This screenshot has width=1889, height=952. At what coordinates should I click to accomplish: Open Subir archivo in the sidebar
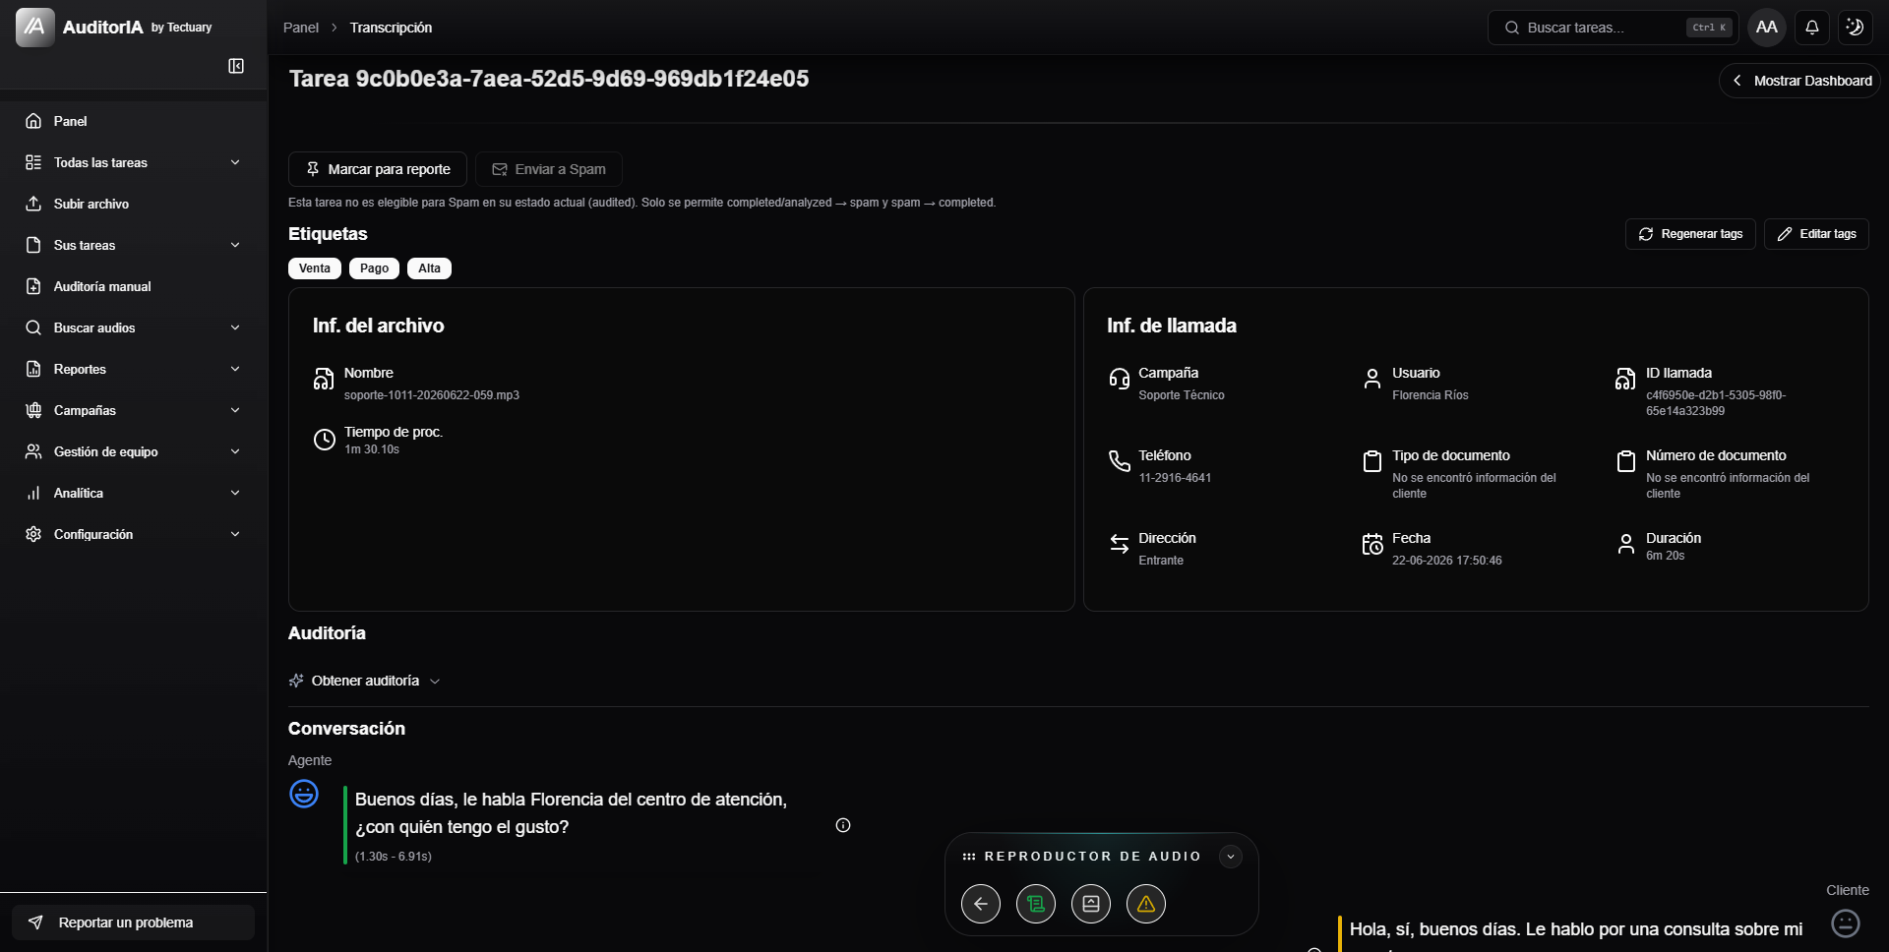[x=134, y=204]
